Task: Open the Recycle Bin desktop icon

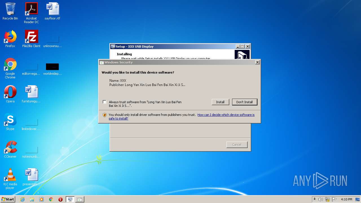Action: coord(10,11)
